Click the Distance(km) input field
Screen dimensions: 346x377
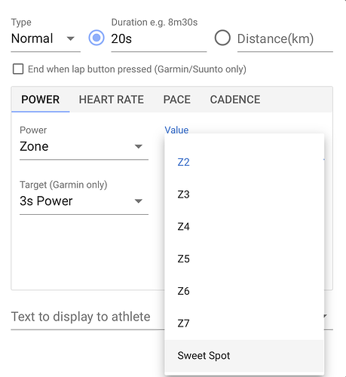pyautogui.click(x=285, y=39)
